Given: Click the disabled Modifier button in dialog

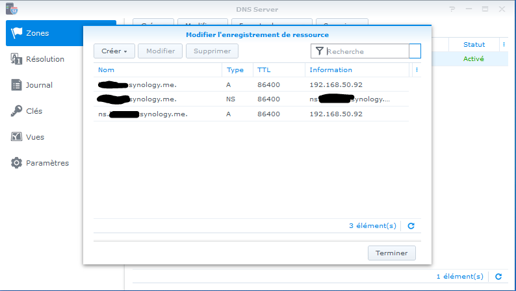Looking at the screenshot, I should [x=161, y=51].
